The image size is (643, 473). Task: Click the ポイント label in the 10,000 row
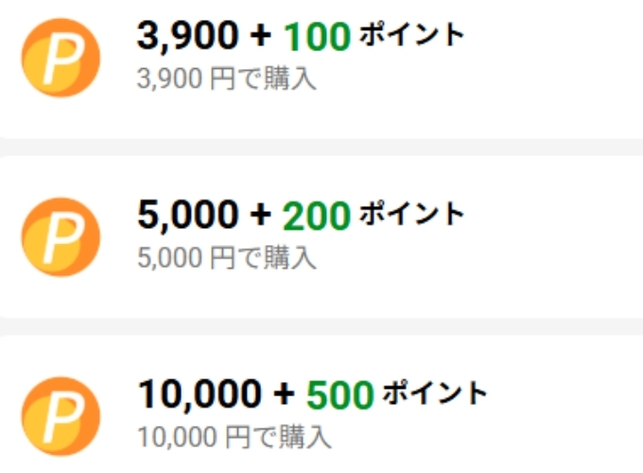435,393
